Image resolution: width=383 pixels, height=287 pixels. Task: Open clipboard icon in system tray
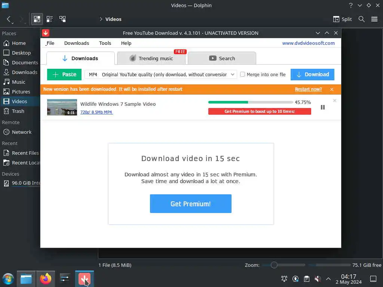[x=307, y=279]
